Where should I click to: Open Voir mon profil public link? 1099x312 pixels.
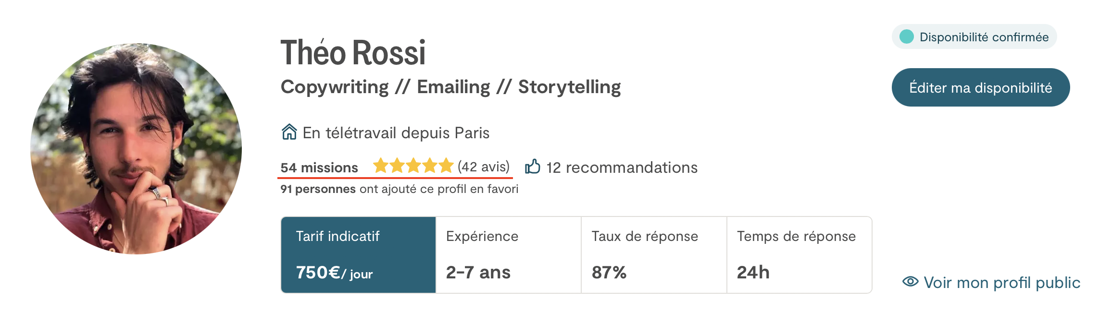click(1002, 282)
